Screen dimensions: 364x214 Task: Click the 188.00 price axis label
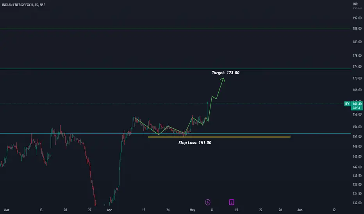pyautogui.click(x=357, y=28)
